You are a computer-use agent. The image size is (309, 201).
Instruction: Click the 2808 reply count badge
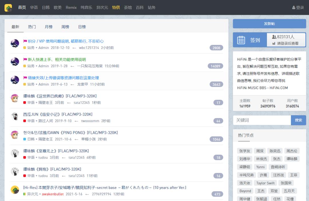(216, 48)
